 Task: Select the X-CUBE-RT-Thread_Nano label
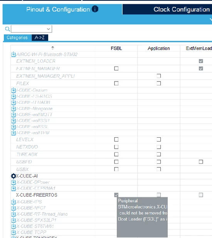tap(42, 214)
